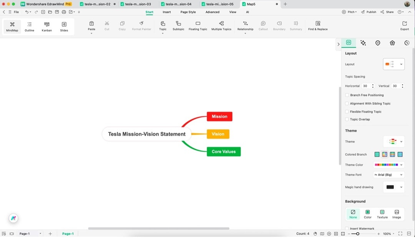Image resolution: width=415 pixels, height=238 pixels.
Task: Open the map marker icon panel tab
Action: coord(378,43)
